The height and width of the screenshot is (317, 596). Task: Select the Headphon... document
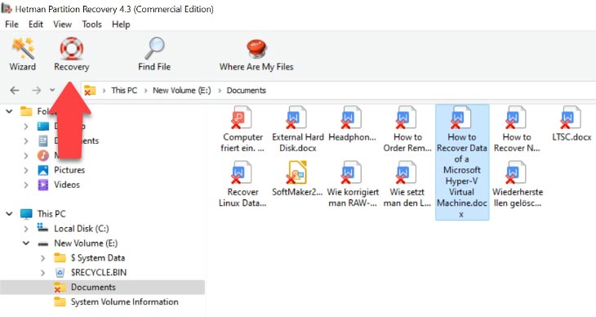coord(352,124)
